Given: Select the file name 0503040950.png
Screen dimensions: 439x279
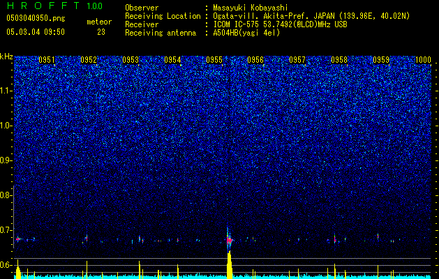Looking at the screenshot, I should [x=36, y=19].
